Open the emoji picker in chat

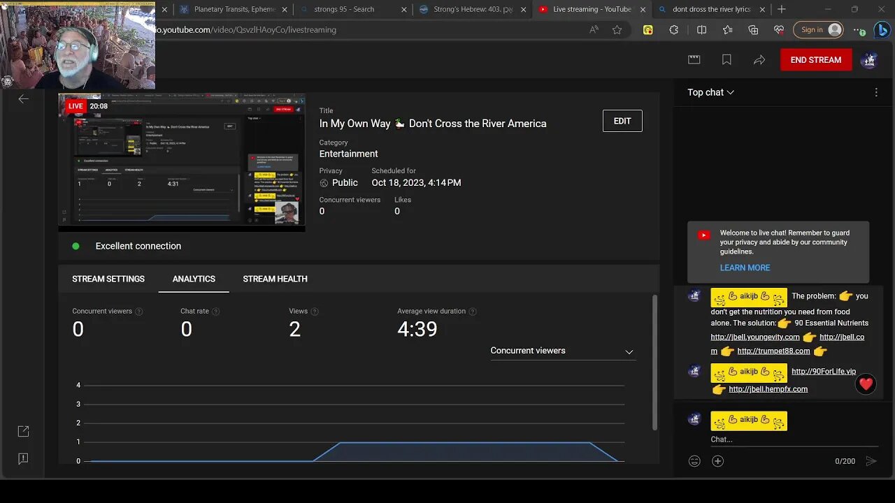coord(694,461)
